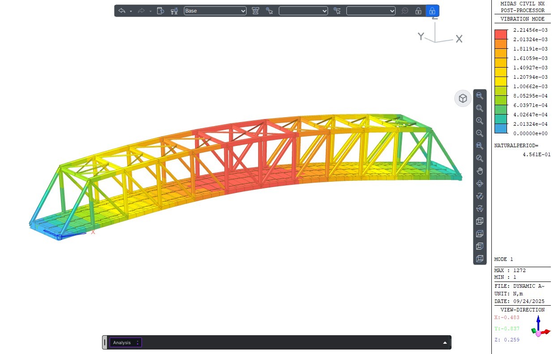Click the magnifier with diagonal line icon
The width and height of the screenshot is (554, 354).
click(x=480, y=158)
